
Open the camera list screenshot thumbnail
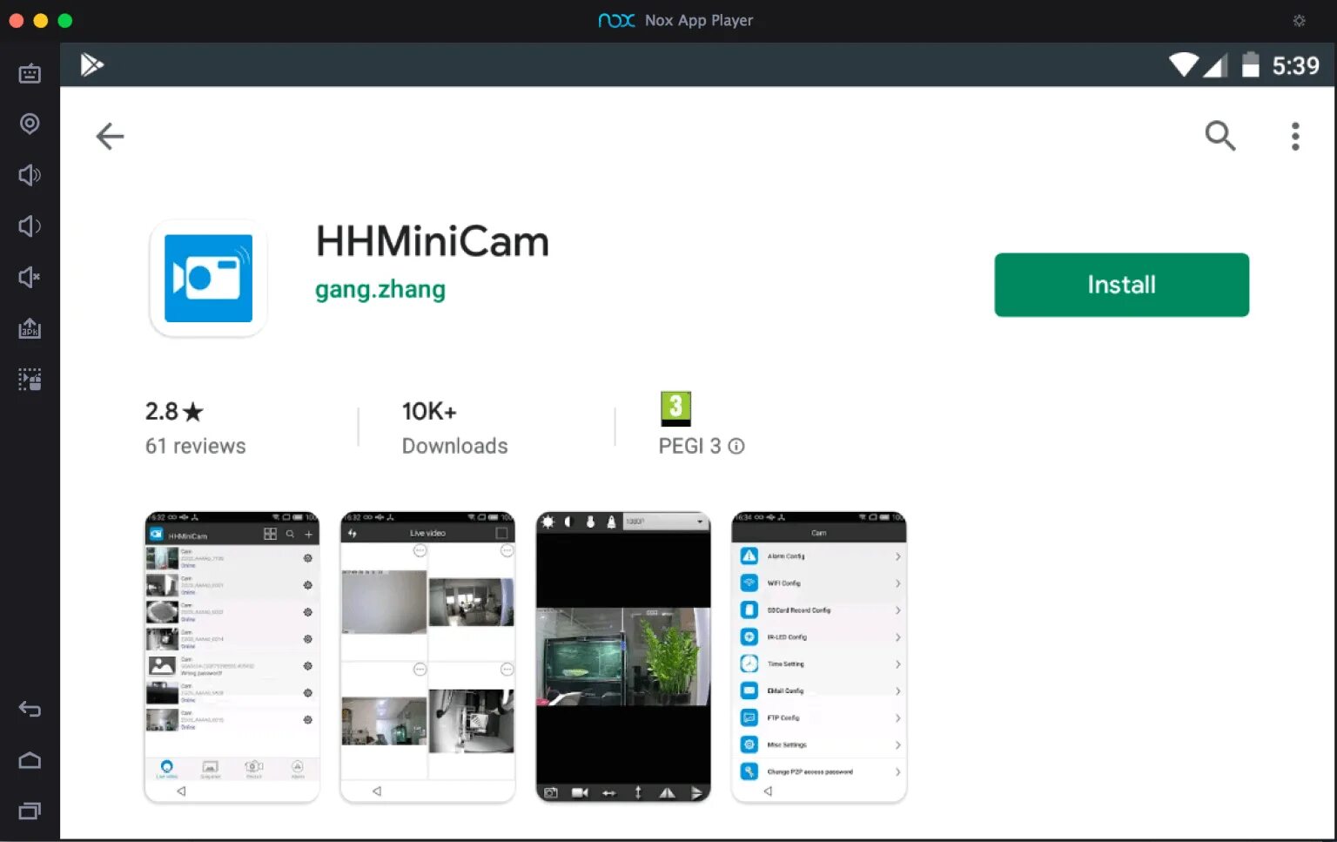click(x=232, y=657)
